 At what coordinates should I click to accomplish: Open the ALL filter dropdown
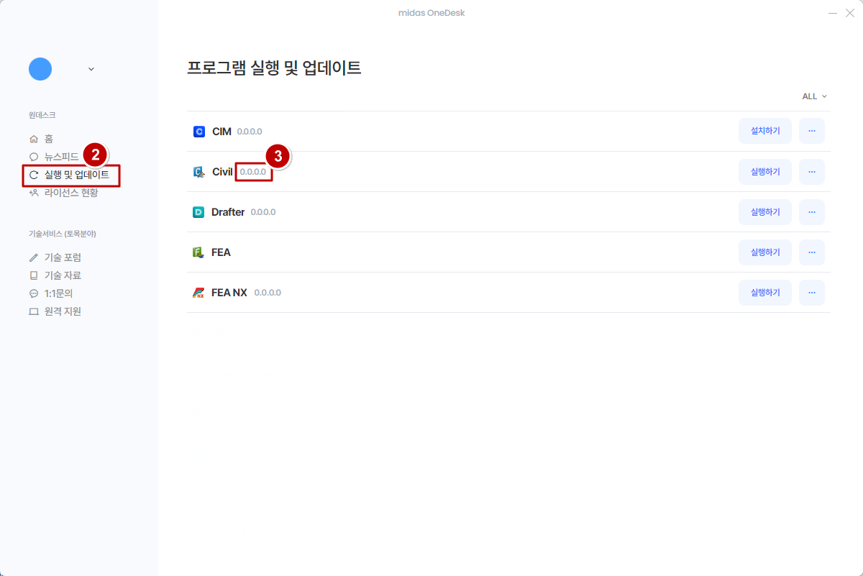815,96
